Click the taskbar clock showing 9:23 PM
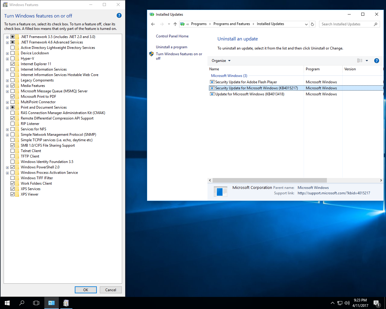386x309 pixels. pos(360,303)
